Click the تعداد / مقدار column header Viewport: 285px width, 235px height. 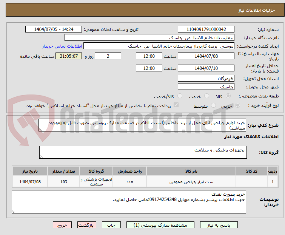point(64,171)
